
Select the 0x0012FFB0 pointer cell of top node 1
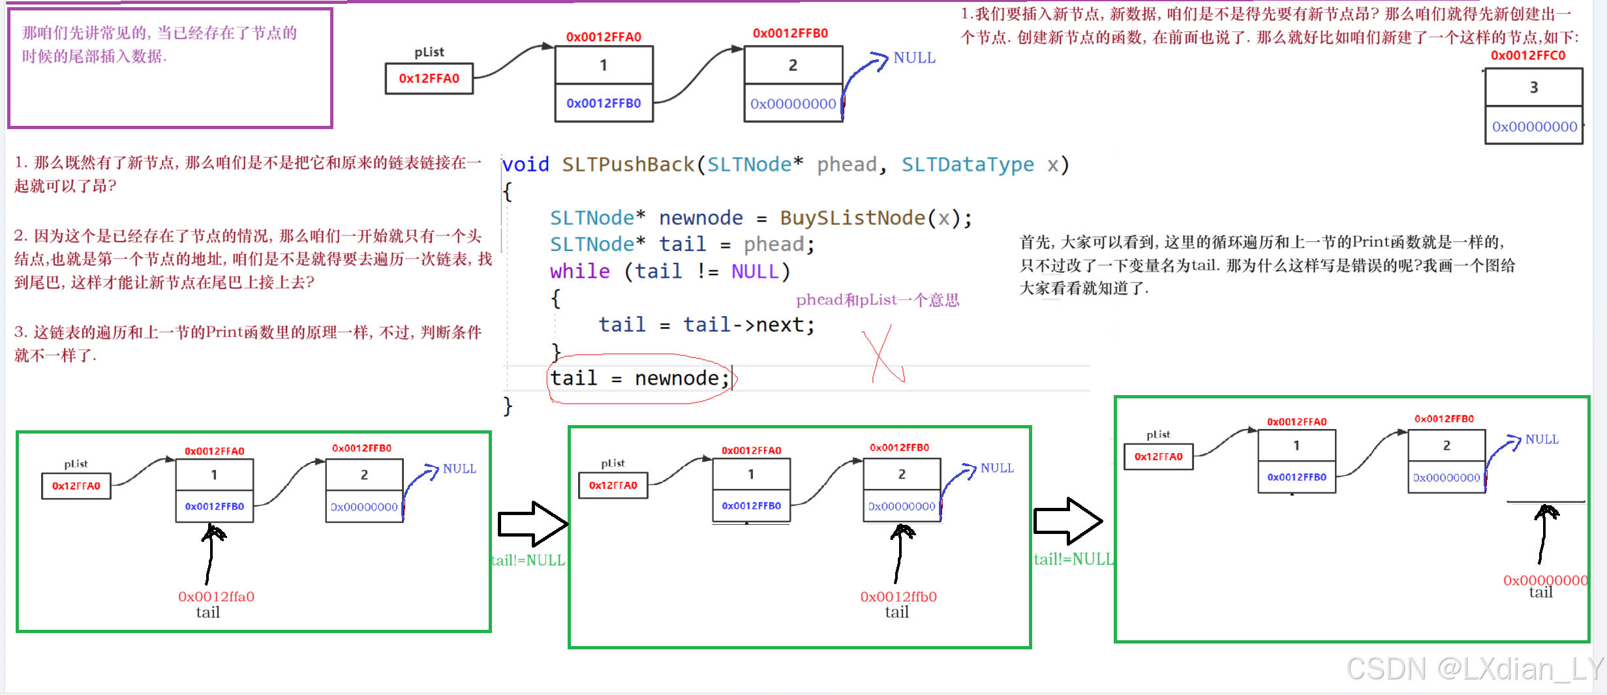(x=604, y=103)
